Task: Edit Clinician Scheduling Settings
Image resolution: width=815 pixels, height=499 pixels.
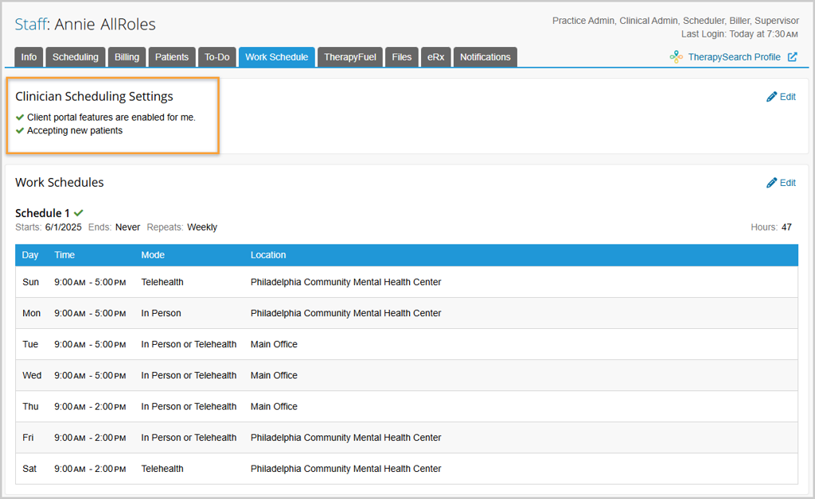Action: tap(782, 97)
